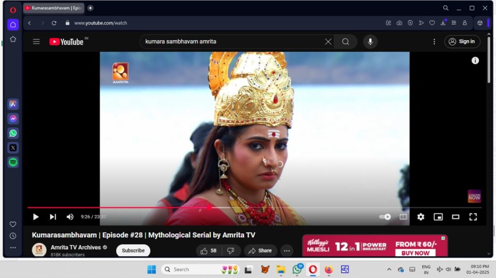Open Opera start page home icon

tap(13, 25)
